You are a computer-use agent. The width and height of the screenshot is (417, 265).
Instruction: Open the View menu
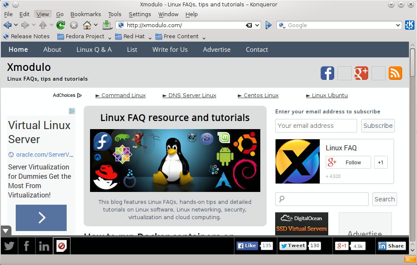tap(42, 14)
